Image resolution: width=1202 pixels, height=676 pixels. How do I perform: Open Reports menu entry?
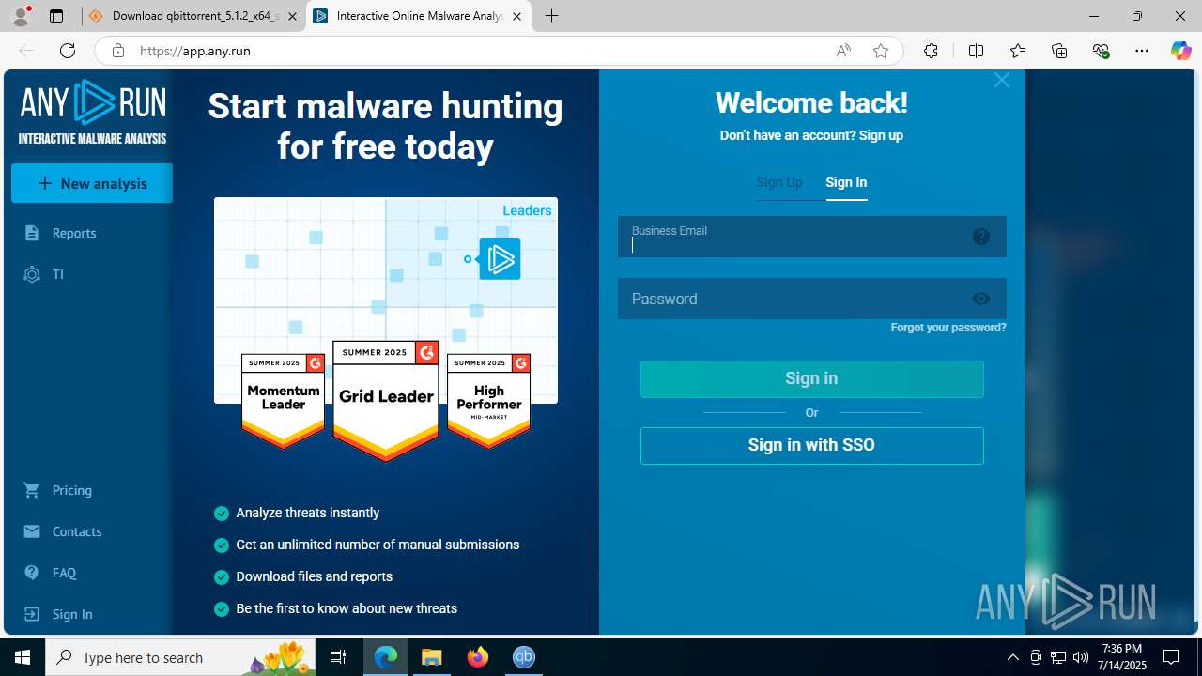pyautogui.click(x=74, y=233)
